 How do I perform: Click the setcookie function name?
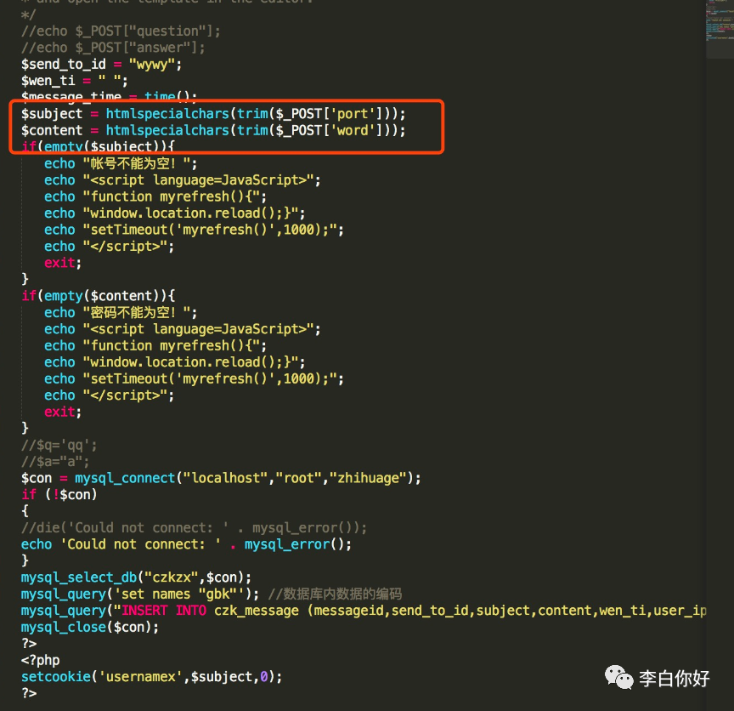click(x=56, y=677)
